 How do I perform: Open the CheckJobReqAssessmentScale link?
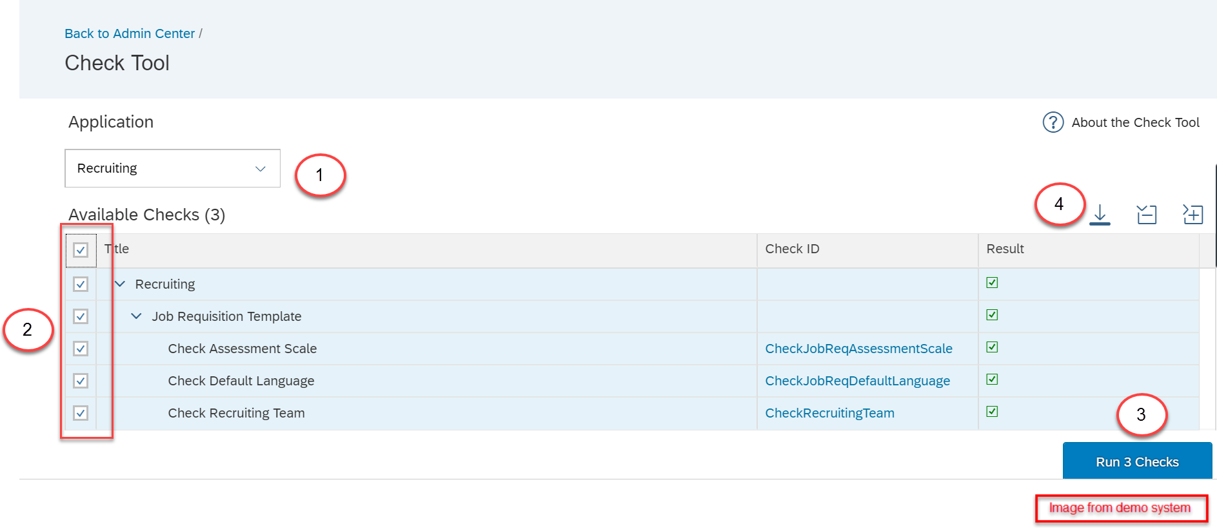tap(858, 349)
